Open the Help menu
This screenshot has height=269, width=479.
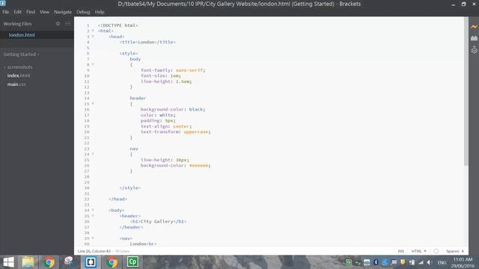pos(100,12)
